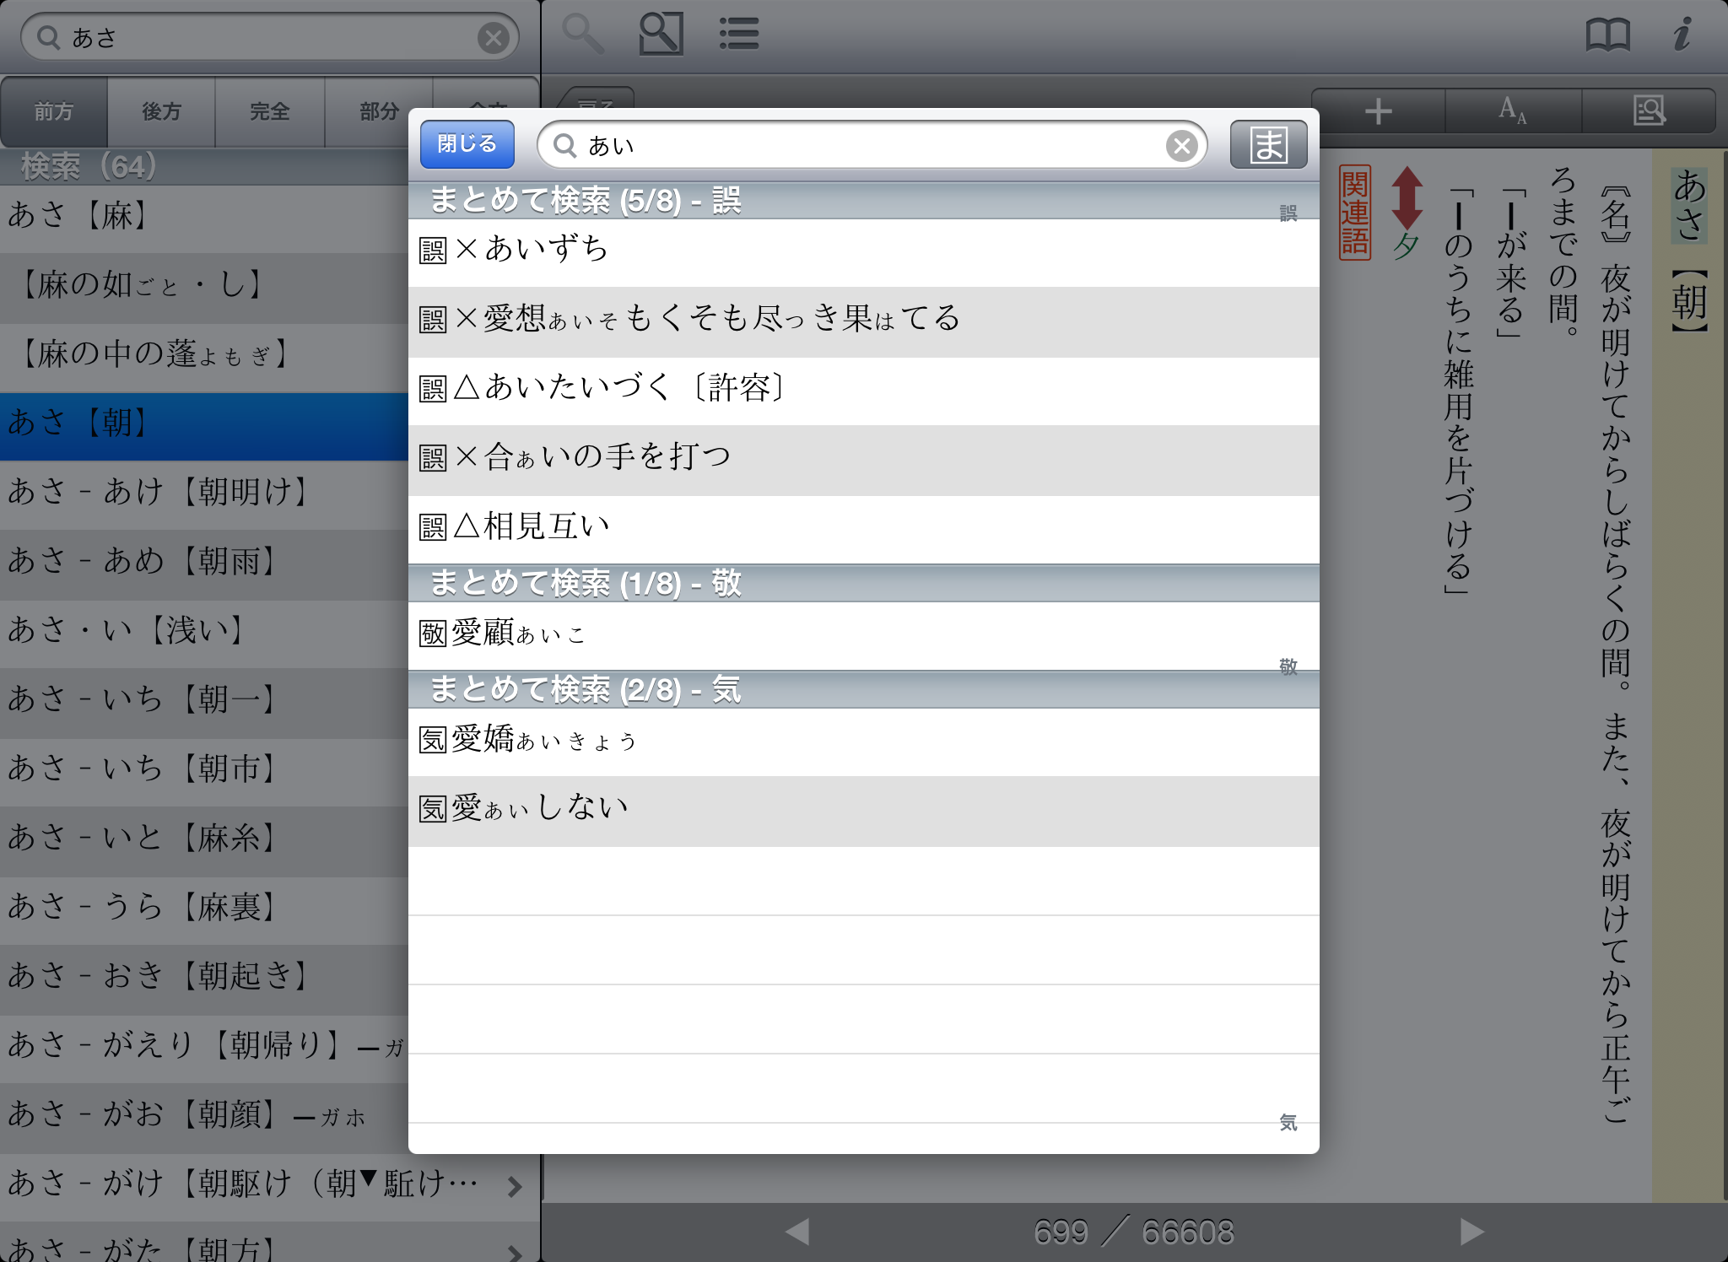
Task: Tap the font size AA icon
Action: (1513, 111)
